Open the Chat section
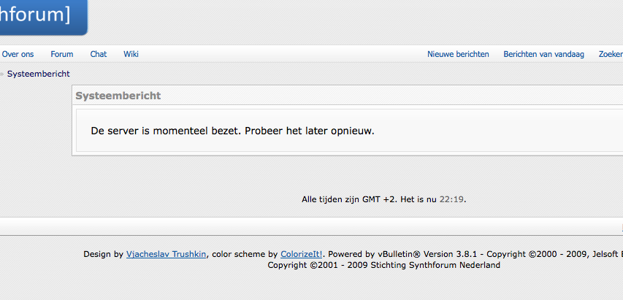 pyautogui.click(x=99, y=54)
